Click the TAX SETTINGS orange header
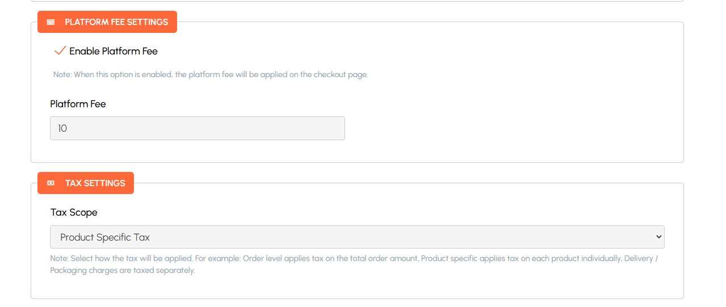The width and height of the screenshot is (726, 307). 95,183
